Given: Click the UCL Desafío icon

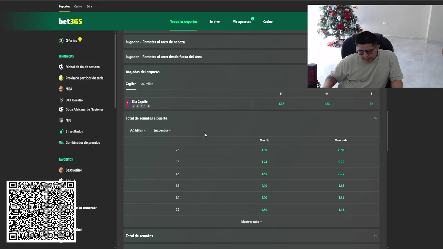Looking at the screenshot, I should coord(61,100).
